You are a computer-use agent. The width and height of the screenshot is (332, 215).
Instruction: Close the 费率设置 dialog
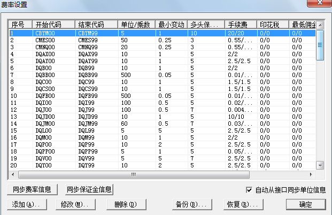pyautogui.click(x=319, y=3)
